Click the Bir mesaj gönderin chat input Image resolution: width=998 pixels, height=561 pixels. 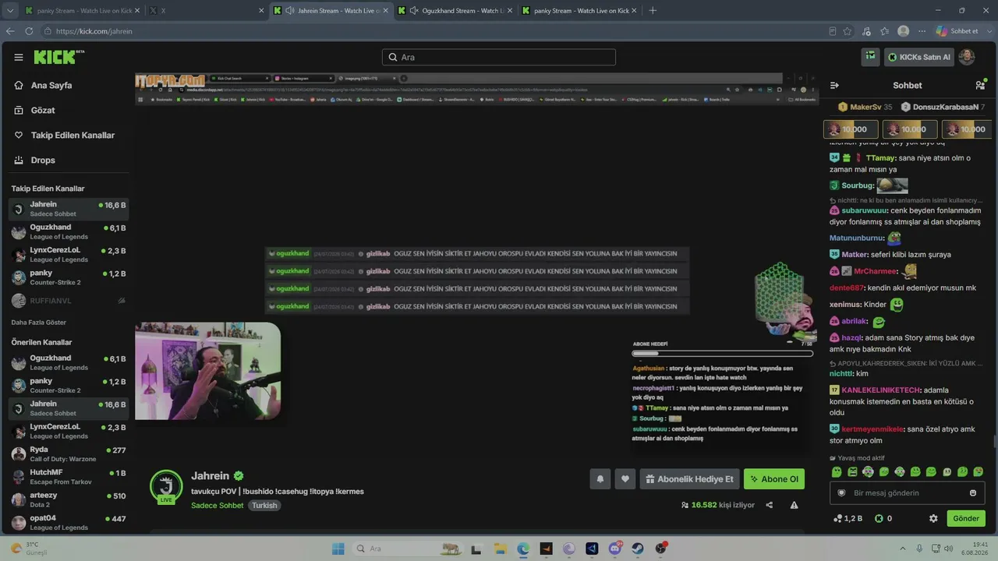[907, 493]
